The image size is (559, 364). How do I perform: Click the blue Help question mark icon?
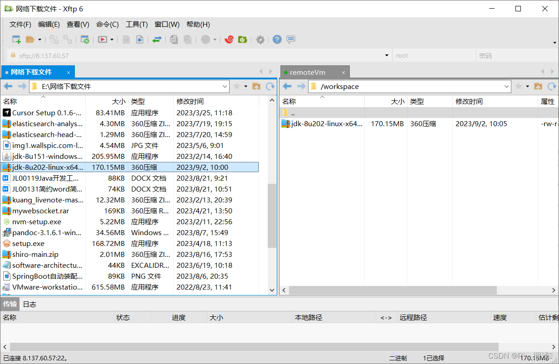pos(277,39)
